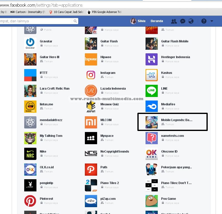Open the Hostinger Indonesia app icon
The width and height of the screenshot is (222, 214).
click(151, 59)
